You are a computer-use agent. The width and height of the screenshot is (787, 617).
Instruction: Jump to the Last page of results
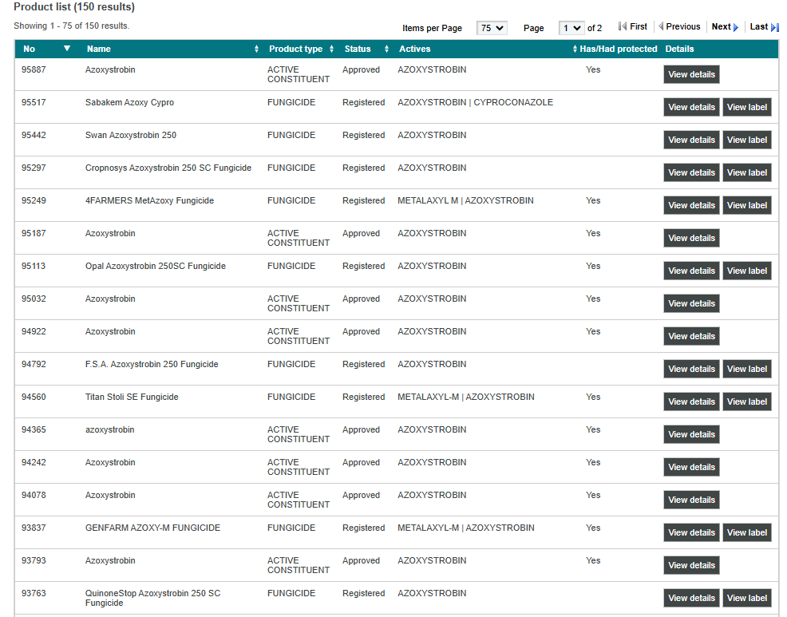pyautogui.click(x=763, y=27)
